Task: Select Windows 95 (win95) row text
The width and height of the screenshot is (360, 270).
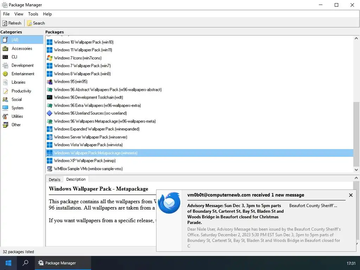Action: coord(71,82)
